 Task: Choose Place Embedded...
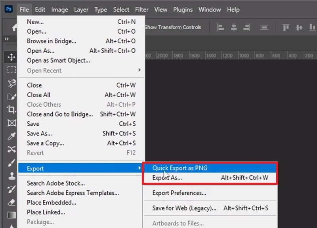point(81,203)
